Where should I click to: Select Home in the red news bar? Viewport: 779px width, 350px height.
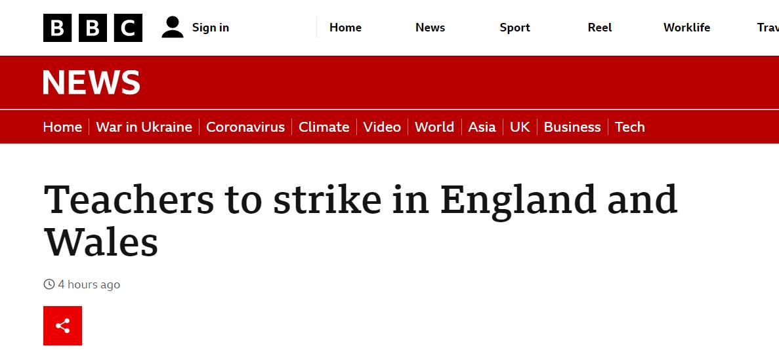coord(62,127)
